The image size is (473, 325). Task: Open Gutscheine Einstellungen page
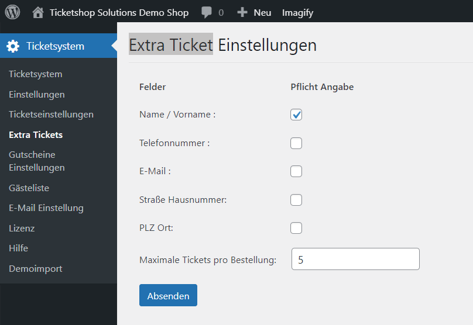tap(37, 161)
